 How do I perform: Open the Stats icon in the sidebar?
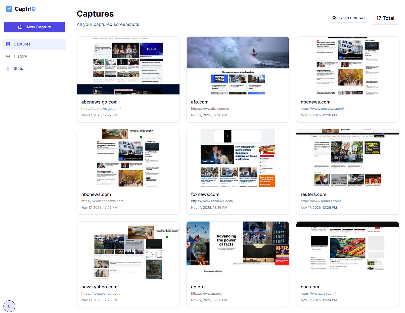[x=8, y=68]
